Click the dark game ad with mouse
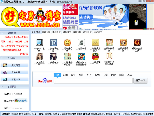The image size is (154, 116). click(x=138, y=17)
